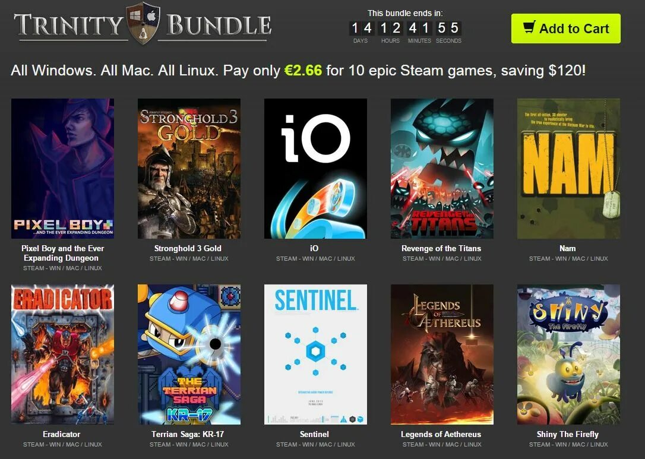Click the bundle countdown timer
645x459 pixels.
(405, 29)
